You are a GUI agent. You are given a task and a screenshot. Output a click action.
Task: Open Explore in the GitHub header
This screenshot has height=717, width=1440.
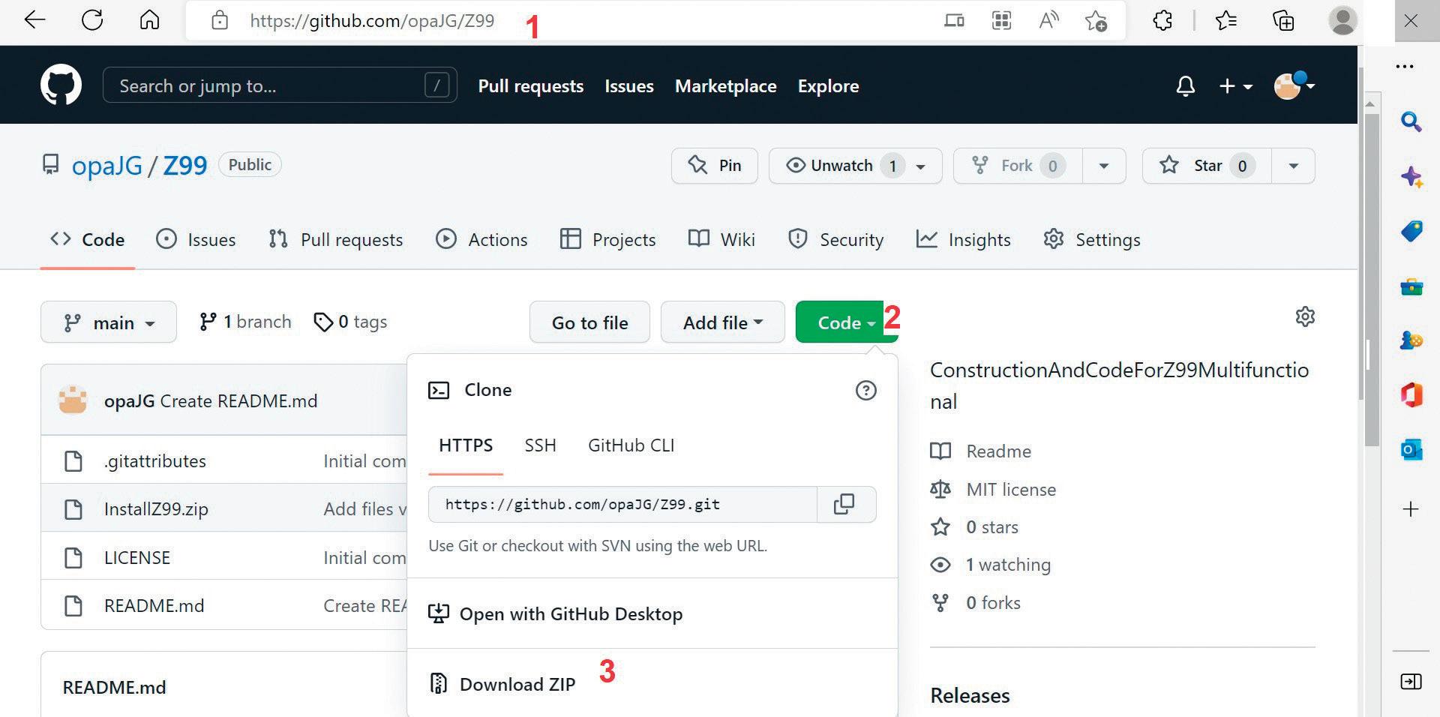[x=828, y=86]
